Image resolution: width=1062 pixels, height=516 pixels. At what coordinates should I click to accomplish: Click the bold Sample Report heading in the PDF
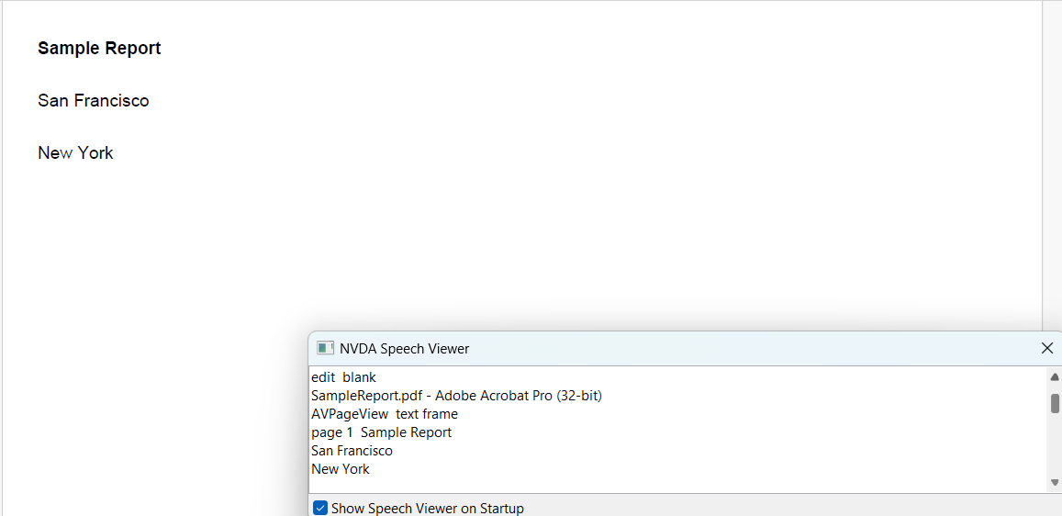[x=99, y=49]
